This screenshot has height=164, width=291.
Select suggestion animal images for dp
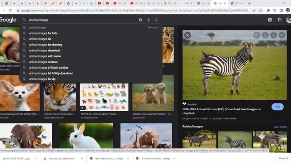tap(90, 79)
